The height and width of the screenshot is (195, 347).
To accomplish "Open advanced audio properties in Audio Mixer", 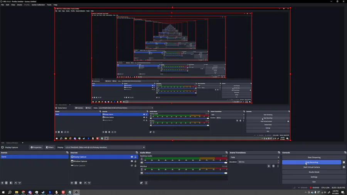I will click(141, 183).
